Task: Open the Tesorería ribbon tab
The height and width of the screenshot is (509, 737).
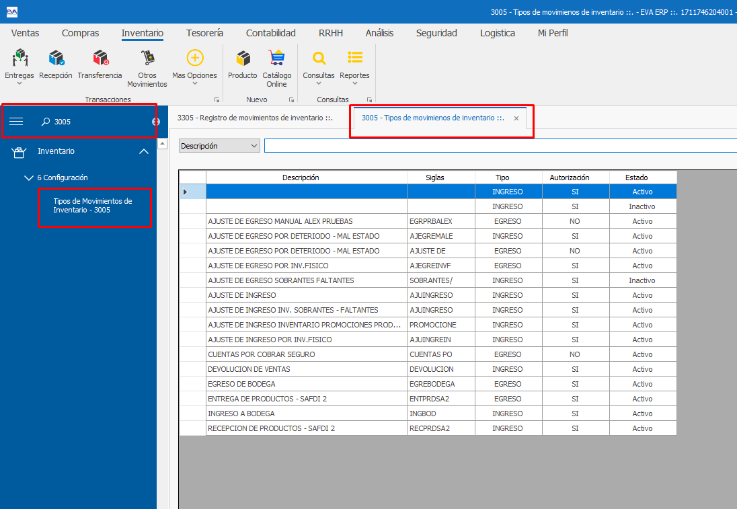Action: pyautogui.click(x=204, y=33)
